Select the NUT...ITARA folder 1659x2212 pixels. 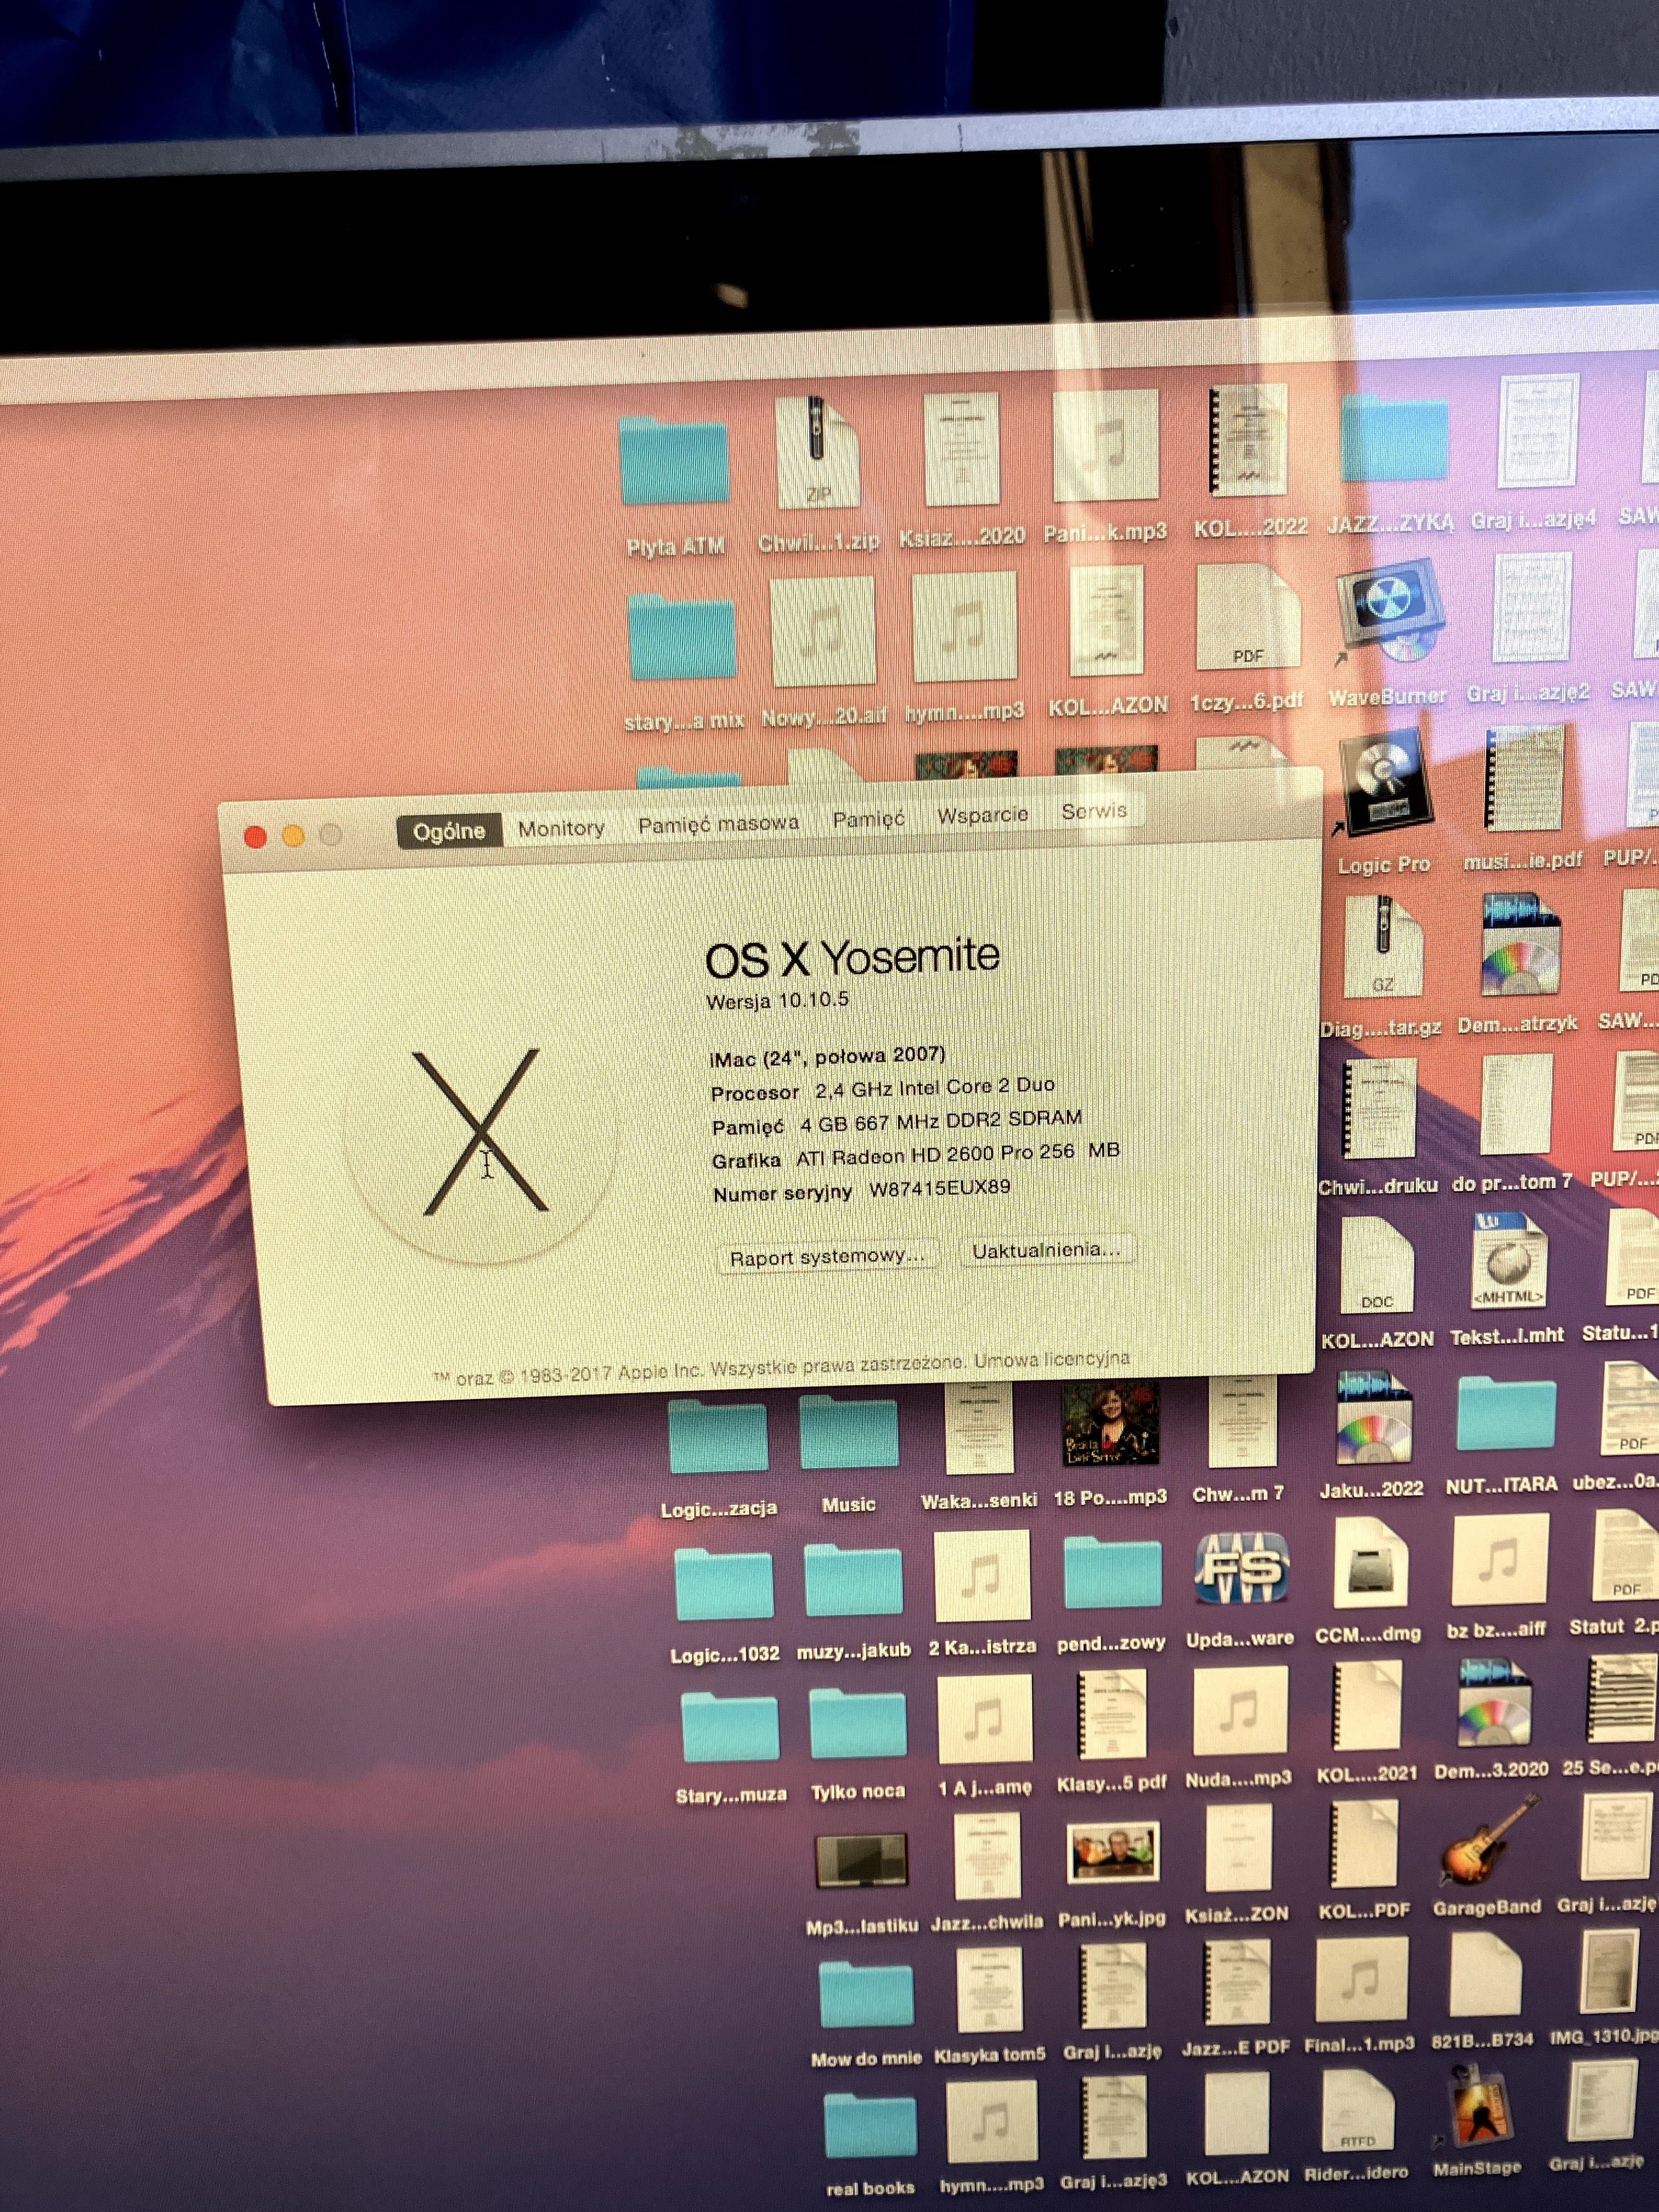pos(1505,1412)
